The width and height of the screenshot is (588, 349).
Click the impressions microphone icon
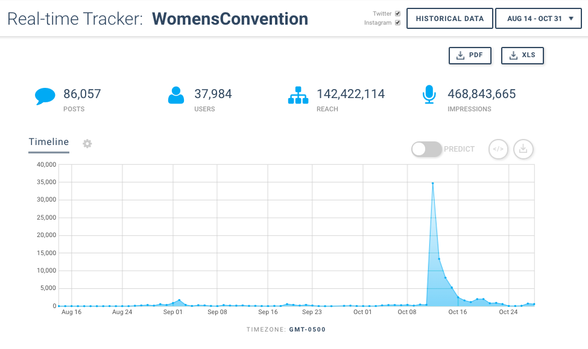[429, 94]
